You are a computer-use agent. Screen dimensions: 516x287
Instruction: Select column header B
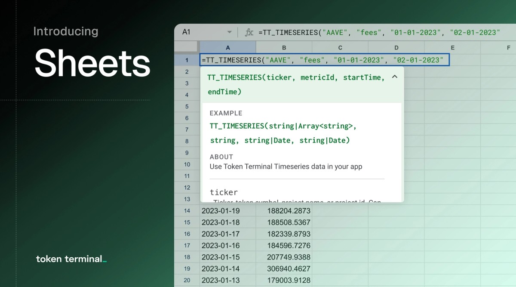284,47
